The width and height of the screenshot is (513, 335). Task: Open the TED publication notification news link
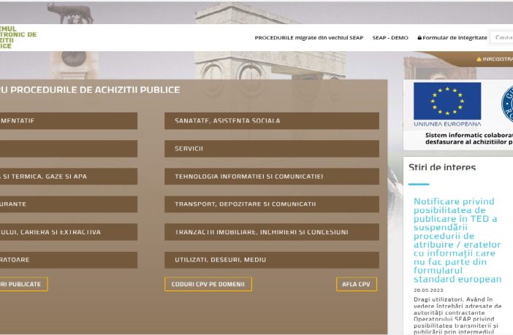pos(457,240)
